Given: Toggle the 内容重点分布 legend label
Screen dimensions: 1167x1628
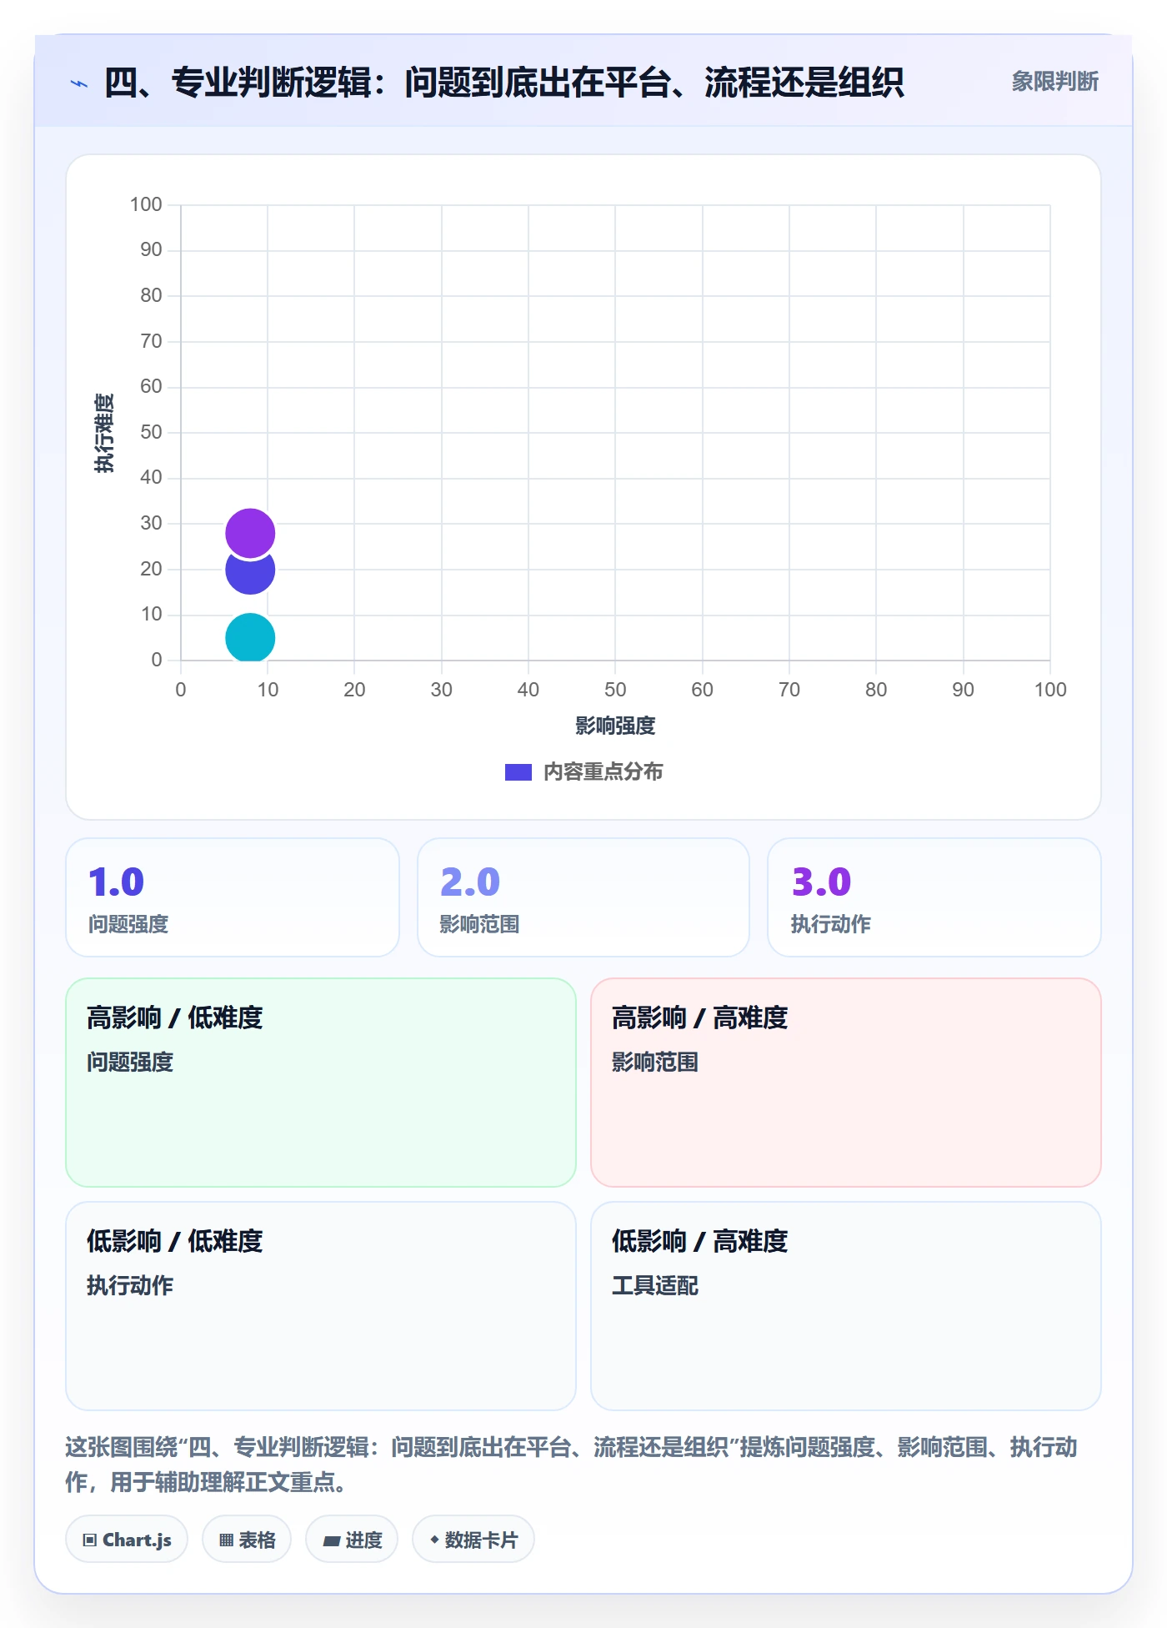Looking at the screenshot, I should (x=604, y=772).
